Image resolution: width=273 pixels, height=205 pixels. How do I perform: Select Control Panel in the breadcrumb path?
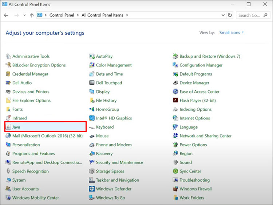click(62, 15)
